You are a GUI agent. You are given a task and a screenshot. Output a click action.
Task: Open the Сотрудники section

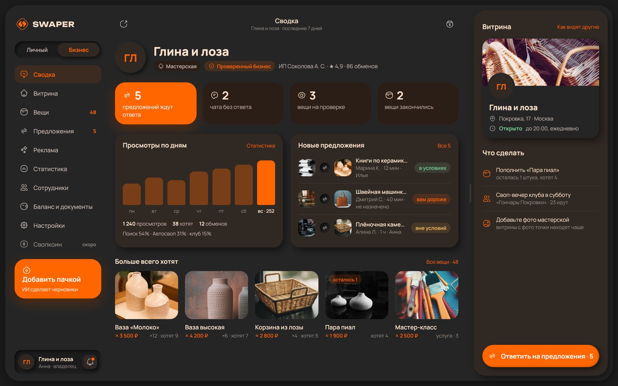(58, 188)
